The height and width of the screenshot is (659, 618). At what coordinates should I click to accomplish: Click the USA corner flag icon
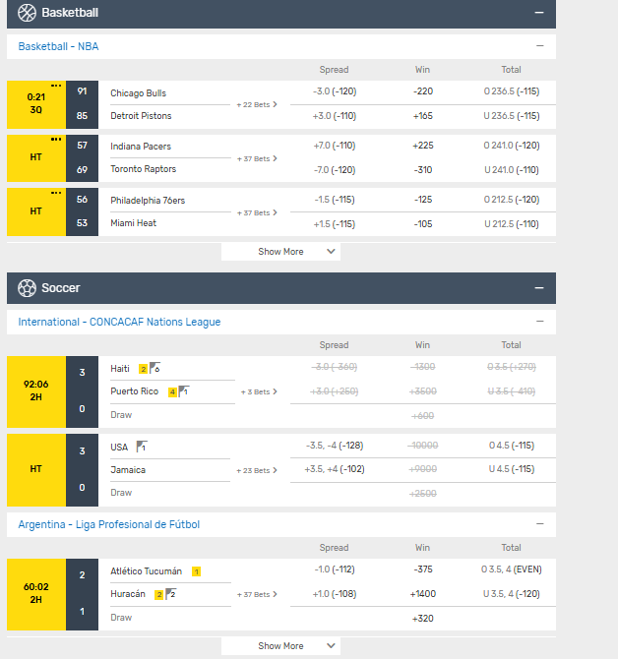coord(142,447)
